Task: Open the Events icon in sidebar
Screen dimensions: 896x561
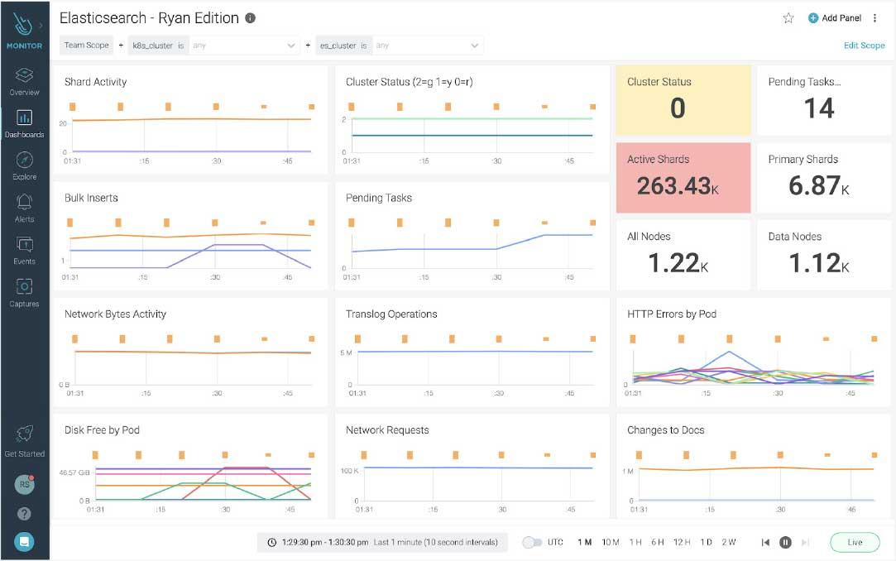Action: (24, 246)
